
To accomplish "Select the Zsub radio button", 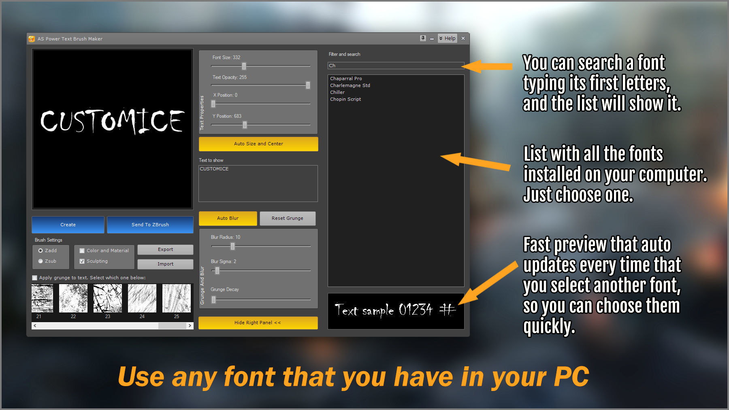I will 40,261.
